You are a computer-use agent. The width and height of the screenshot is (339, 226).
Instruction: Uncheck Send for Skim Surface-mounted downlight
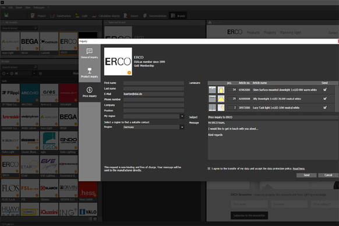(x=325, y=90)
